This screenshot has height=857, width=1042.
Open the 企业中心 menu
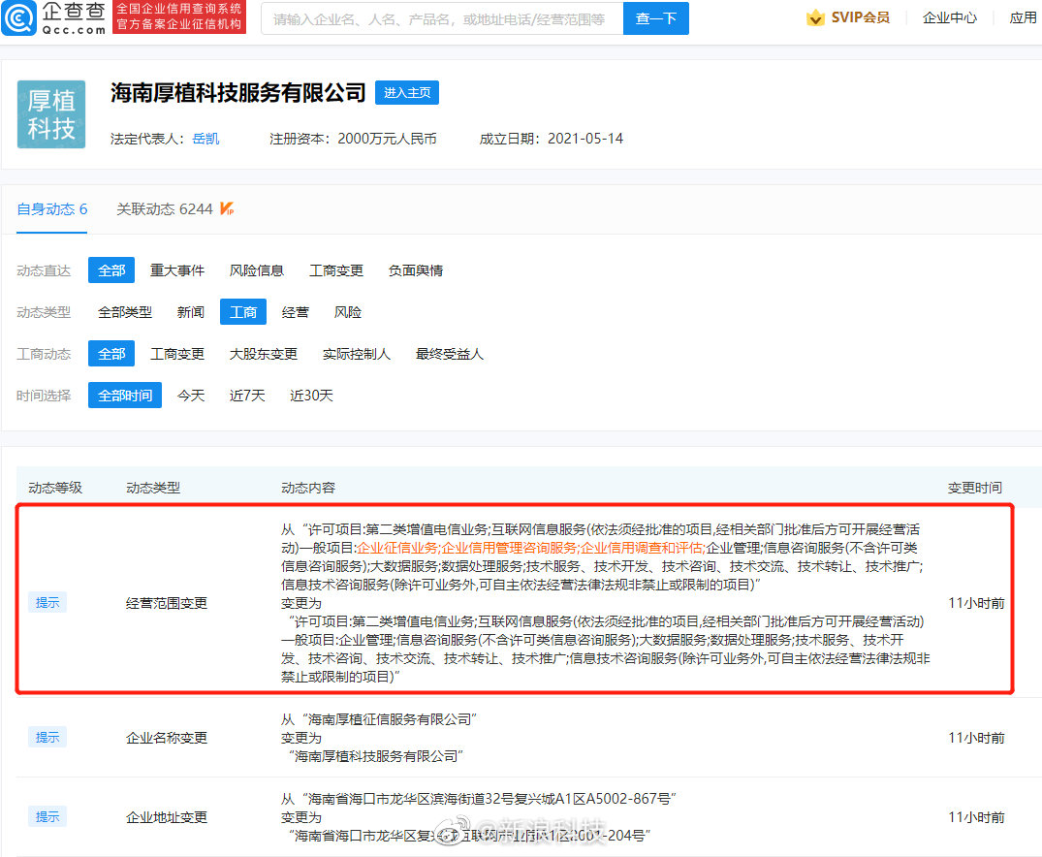click(949, 17)
